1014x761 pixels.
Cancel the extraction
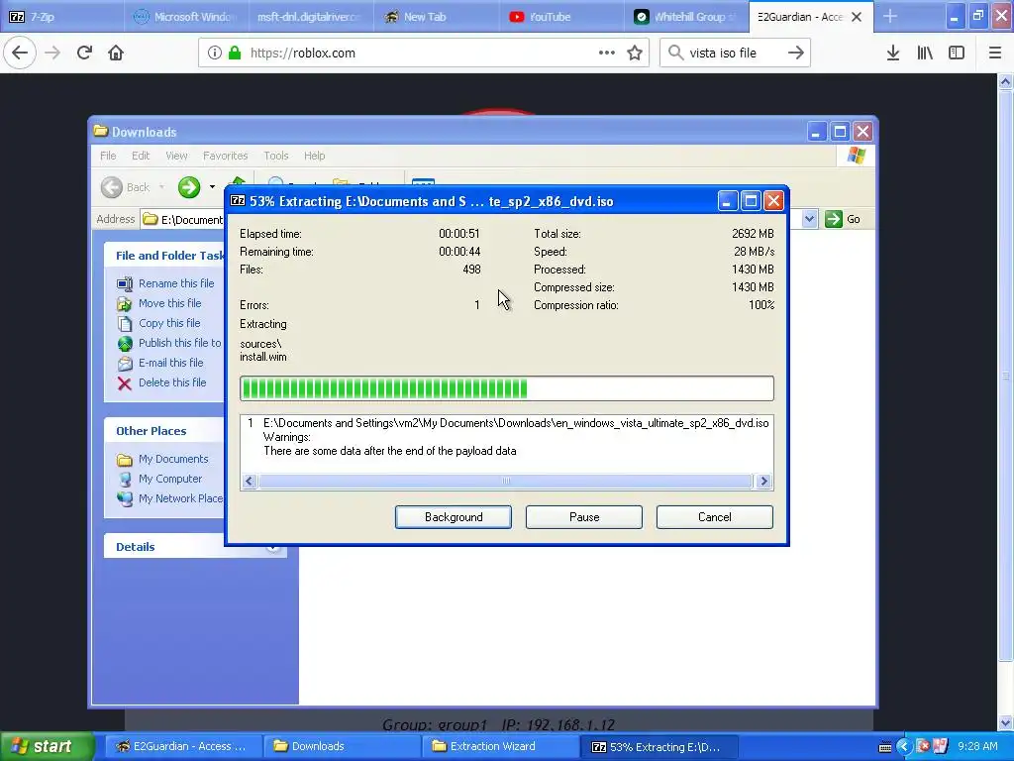point(715,517)
